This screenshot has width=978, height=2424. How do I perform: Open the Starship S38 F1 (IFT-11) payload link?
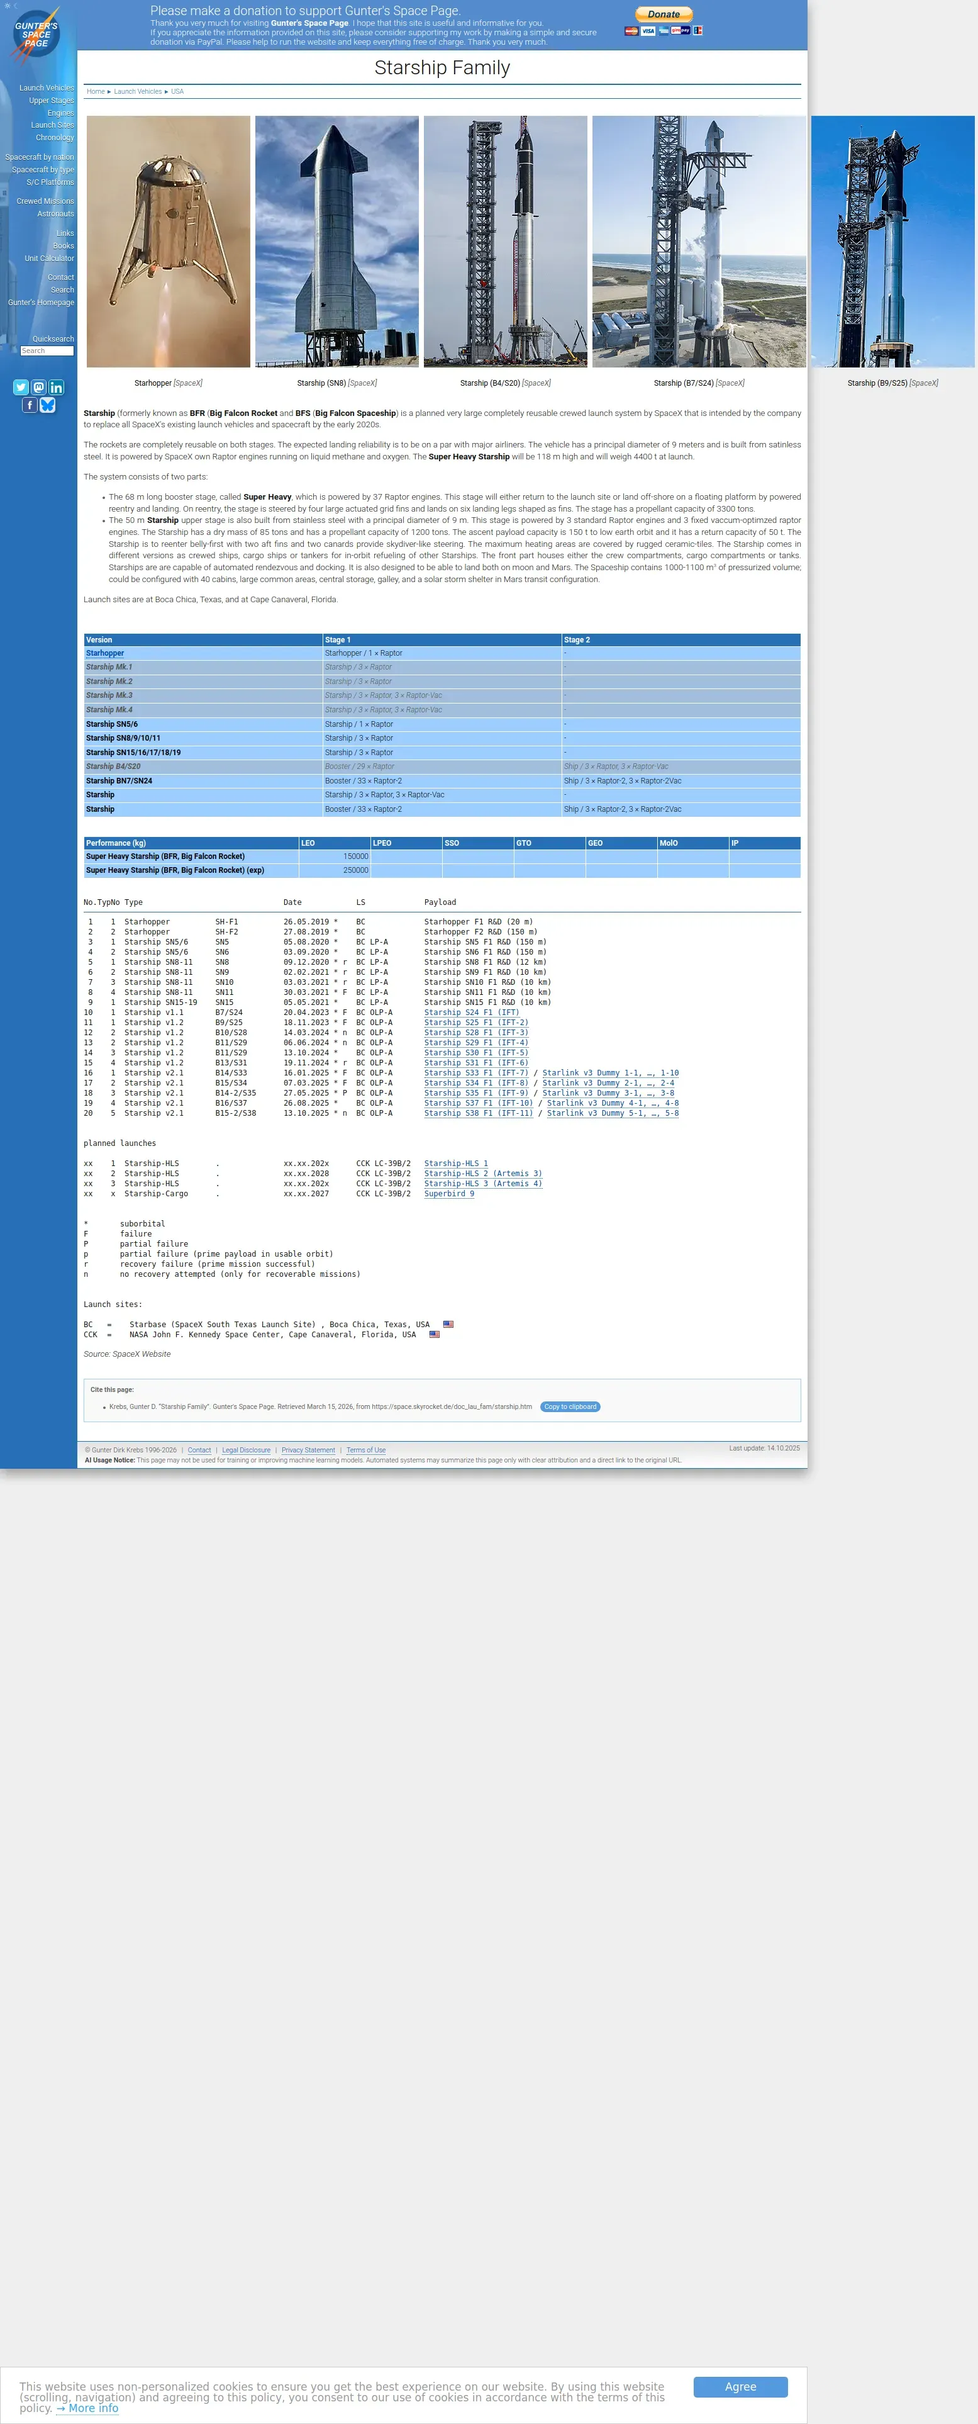(479, 1113)
